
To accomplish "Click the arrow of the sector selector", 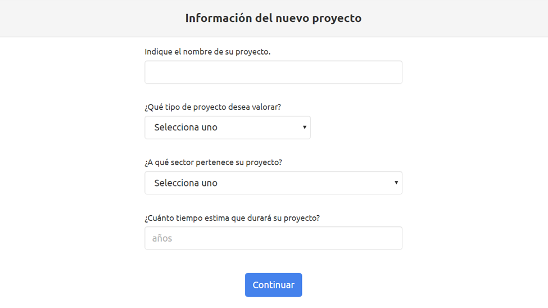I will tap(396, 183).
